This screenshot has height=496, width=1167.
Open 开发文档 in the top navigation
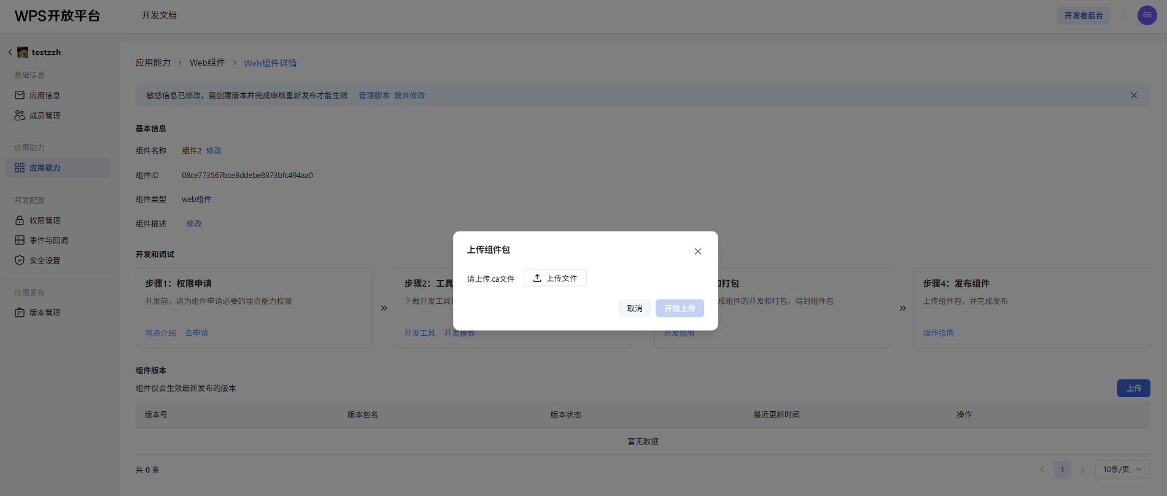point(159,15)
